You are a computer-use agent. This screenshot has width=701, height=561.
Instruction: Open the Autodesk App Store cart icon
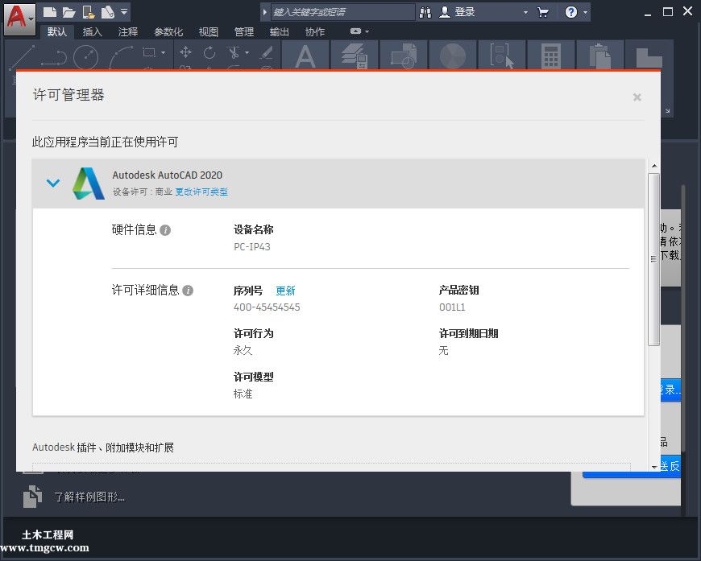[543, 12]
